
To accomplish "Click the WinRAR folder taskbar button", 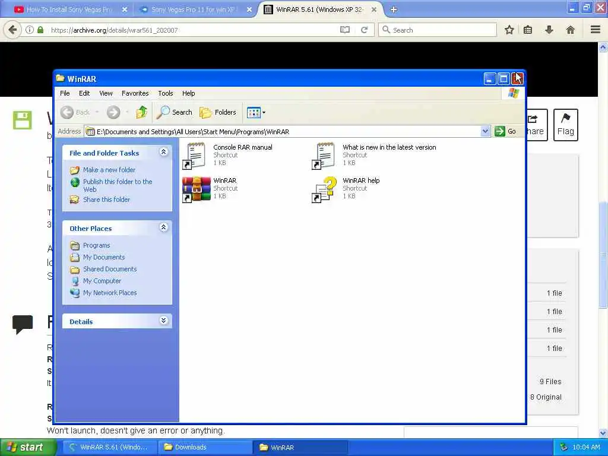I will tap(300, 448).
